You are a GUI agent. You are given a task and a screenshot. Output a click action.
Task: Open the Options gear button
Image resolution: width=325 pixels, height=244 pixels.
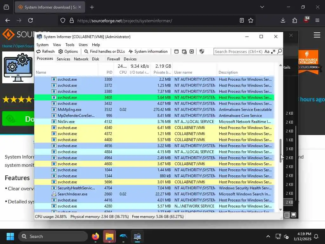(x=68, y=51)
